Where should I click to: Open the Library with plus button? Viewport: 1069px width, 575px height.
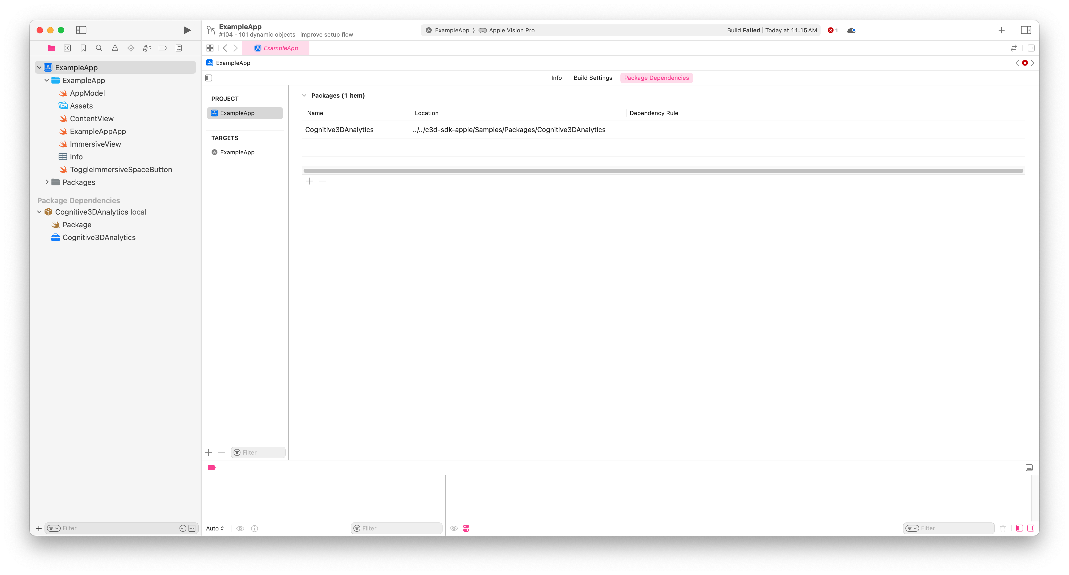[1001, 30]
